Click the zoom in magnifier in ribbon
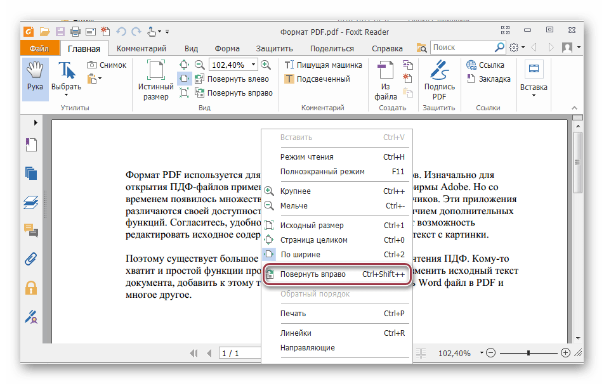Image resolution: width=604 pixels, height=384 pixels. point(266,65)
